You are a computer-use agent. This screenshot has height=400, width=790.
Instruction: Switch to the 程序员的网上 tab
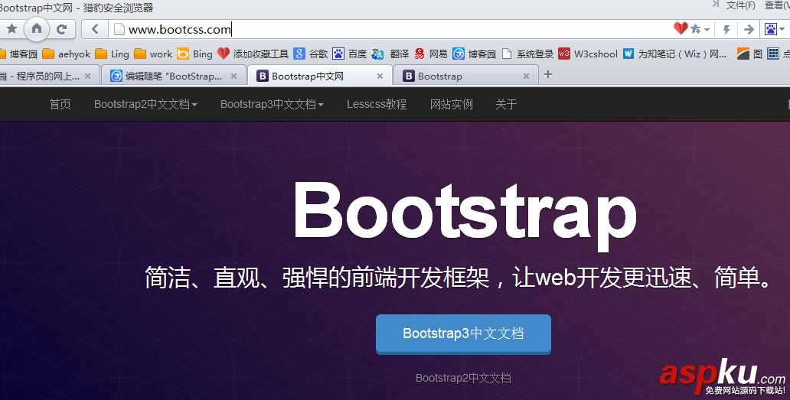pyautogui.click(x=48, y=76)
